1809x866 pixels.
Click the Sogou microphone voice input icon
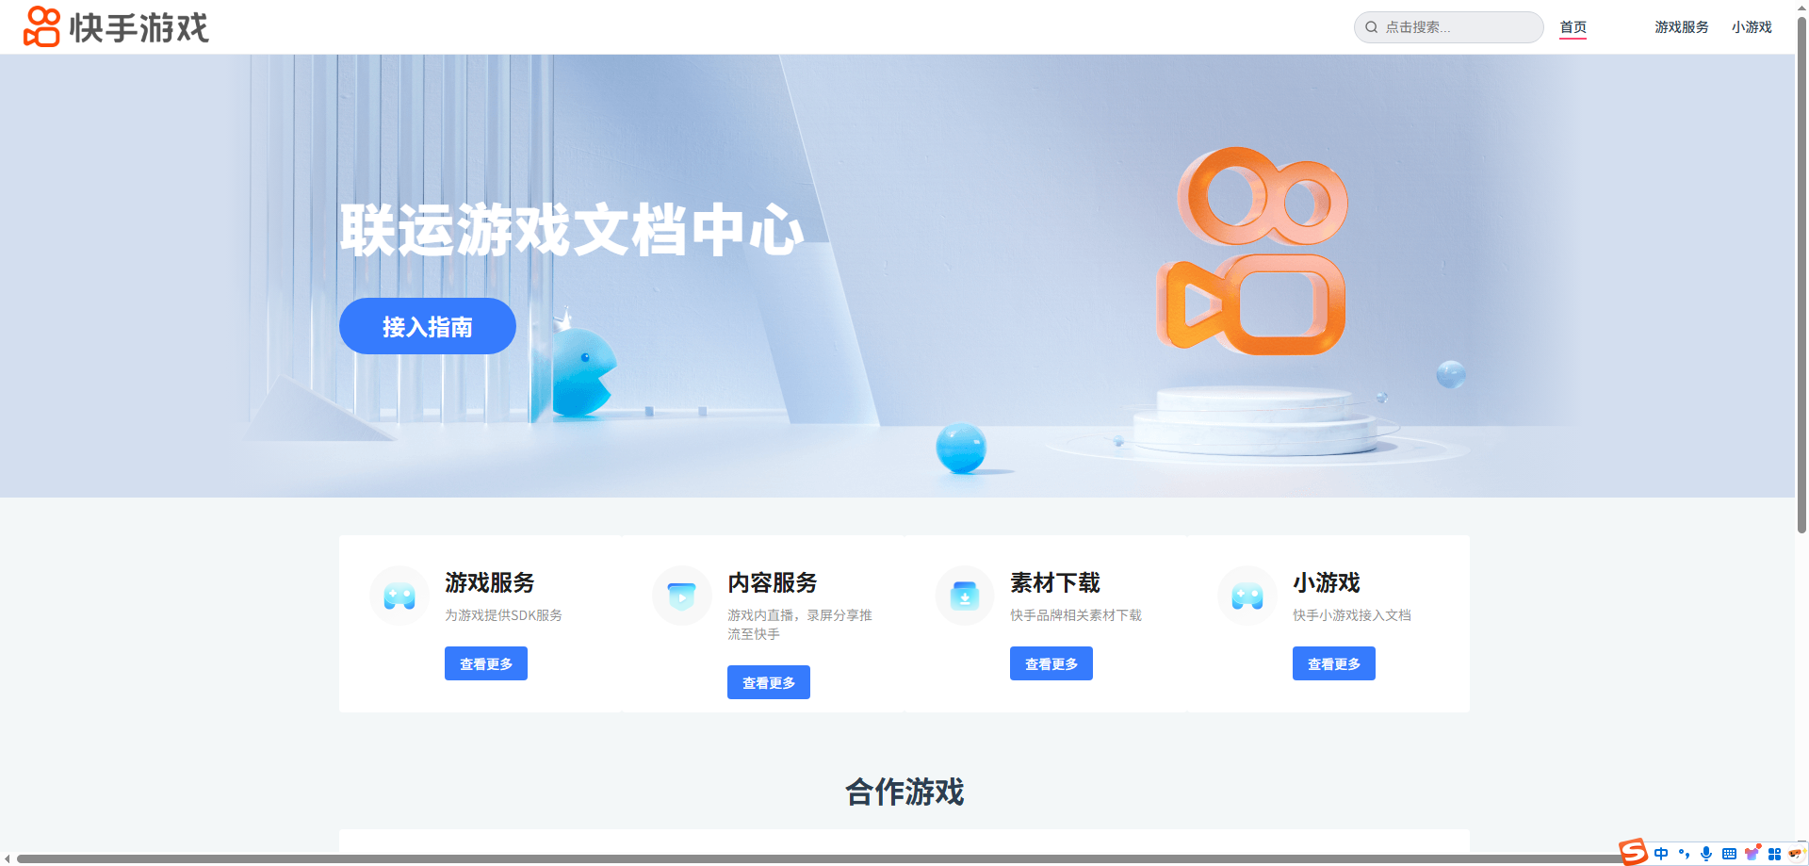[x=1706, y=854]
